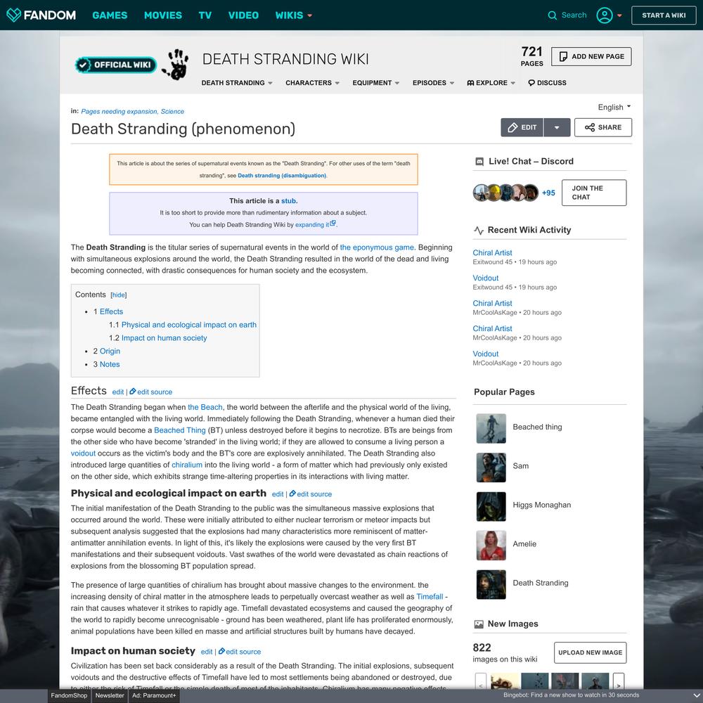The height and width of the screenshot is (703, 703).
Task: Open the Discuss navigation item
Action: pyautogui.click(x=547, y=83)
